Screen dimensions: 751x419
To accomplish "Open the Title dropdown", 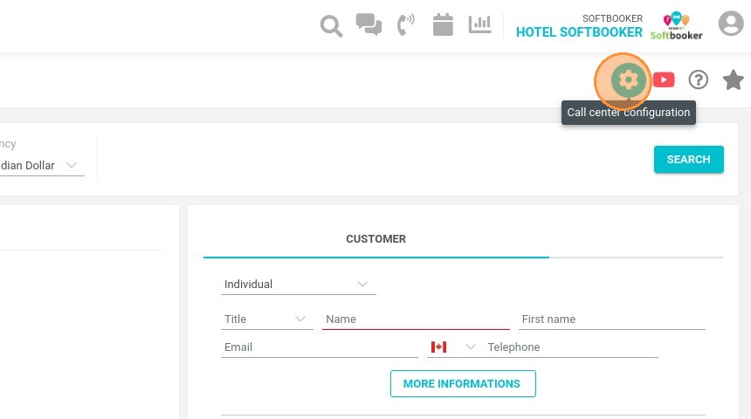I will 266,319.
